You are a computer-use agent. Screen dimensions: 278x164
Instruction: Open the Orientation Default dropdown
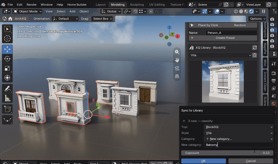(65, 19)
